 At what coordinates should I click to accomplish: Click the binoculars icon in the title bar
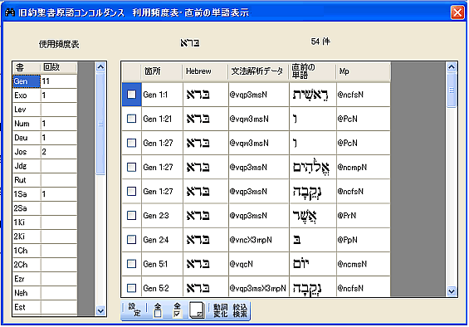[10, 12]
